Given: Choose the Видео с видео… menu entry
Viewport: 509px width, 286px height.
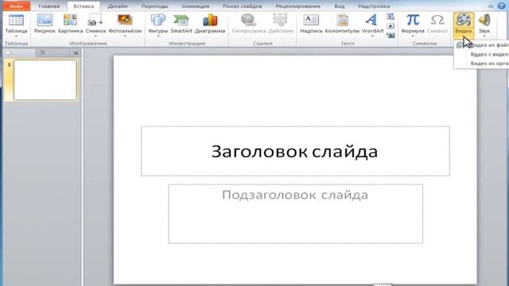Looking at the screenshot, I should point(482,54).
